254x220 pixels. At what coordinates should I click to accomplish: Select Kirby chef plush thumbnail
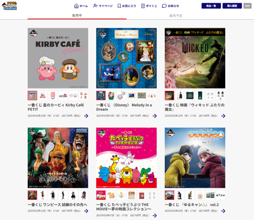pyautogui.click(x=43, y=96)
